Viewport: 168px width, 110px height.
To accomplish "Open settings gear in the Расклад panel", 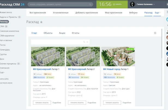I will tap(155, 33).
